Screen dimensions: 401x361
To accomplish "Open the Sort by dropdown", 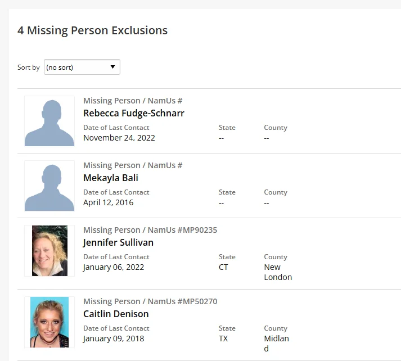I will click(82, 67).
